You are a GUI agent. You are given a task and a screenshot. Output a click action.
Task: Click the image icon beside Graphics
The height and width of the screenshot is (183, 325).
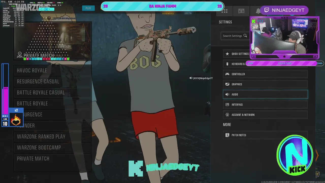(x=227, y=84)
